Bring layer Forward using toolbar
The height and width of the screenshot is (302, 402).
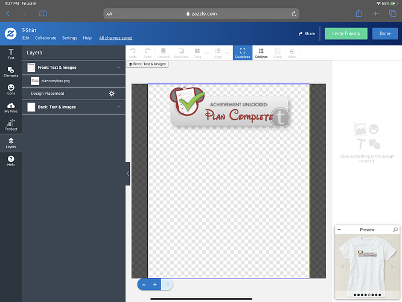164,53
